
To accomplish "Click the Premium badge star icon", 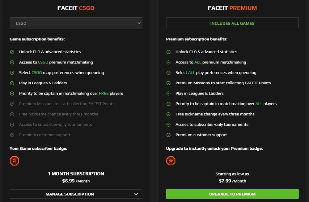I will 171,161.
